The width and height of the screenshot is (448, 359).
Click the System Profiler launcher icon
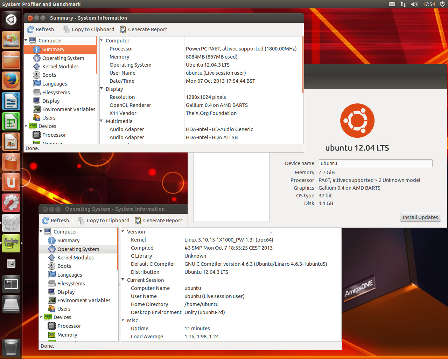[x=11, y=243]
